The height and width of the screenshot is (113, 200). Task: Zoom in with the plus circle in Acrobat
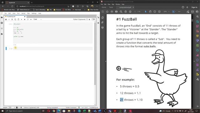pos(159,12)
